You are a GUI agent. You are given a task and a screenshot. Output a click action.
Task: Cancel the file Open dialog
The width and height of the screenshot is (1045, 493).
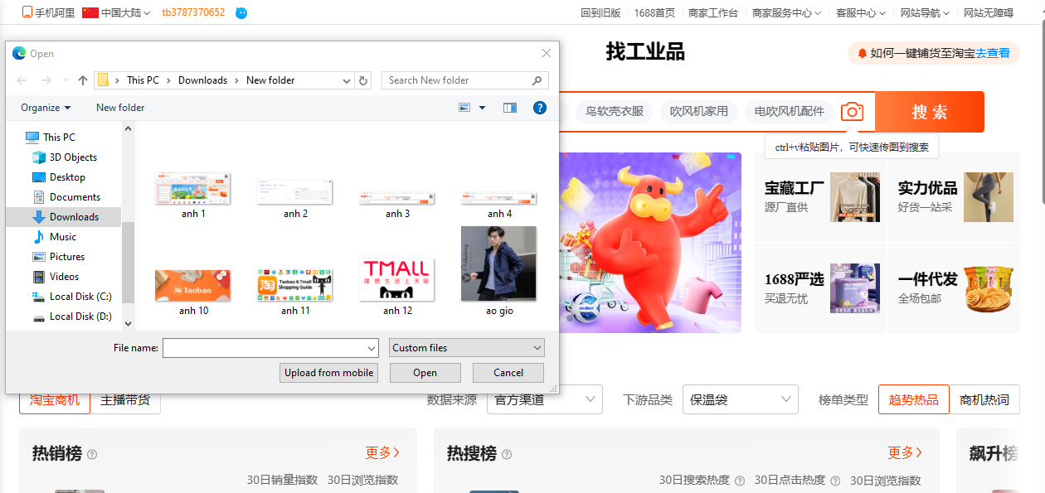(x=508, y=373)
